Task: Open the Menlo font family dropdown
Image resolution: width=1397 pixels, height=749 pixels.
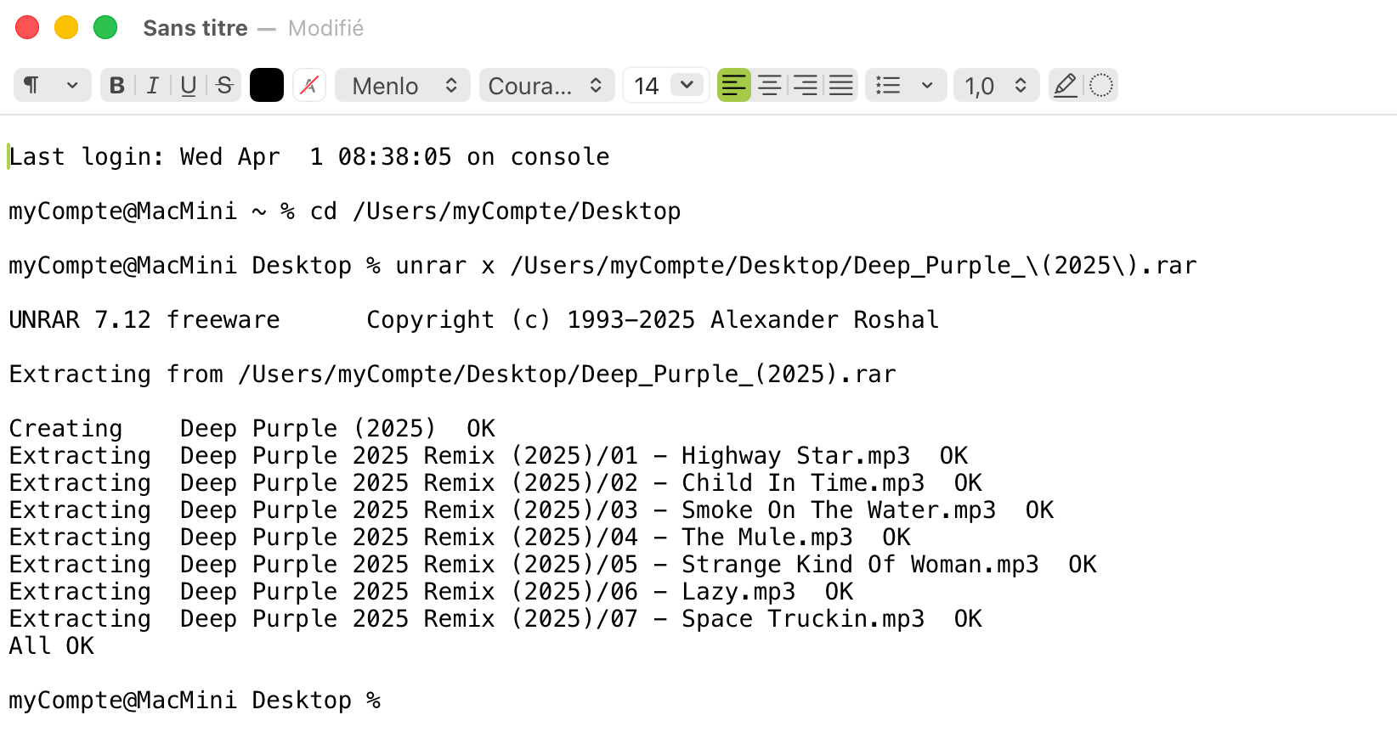Action: pyautogui.click(x=403, y=86)
